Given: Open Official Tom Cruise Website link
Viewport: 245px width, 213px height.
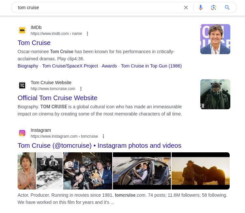Looking at the screenshot, I should click(57, 98).
